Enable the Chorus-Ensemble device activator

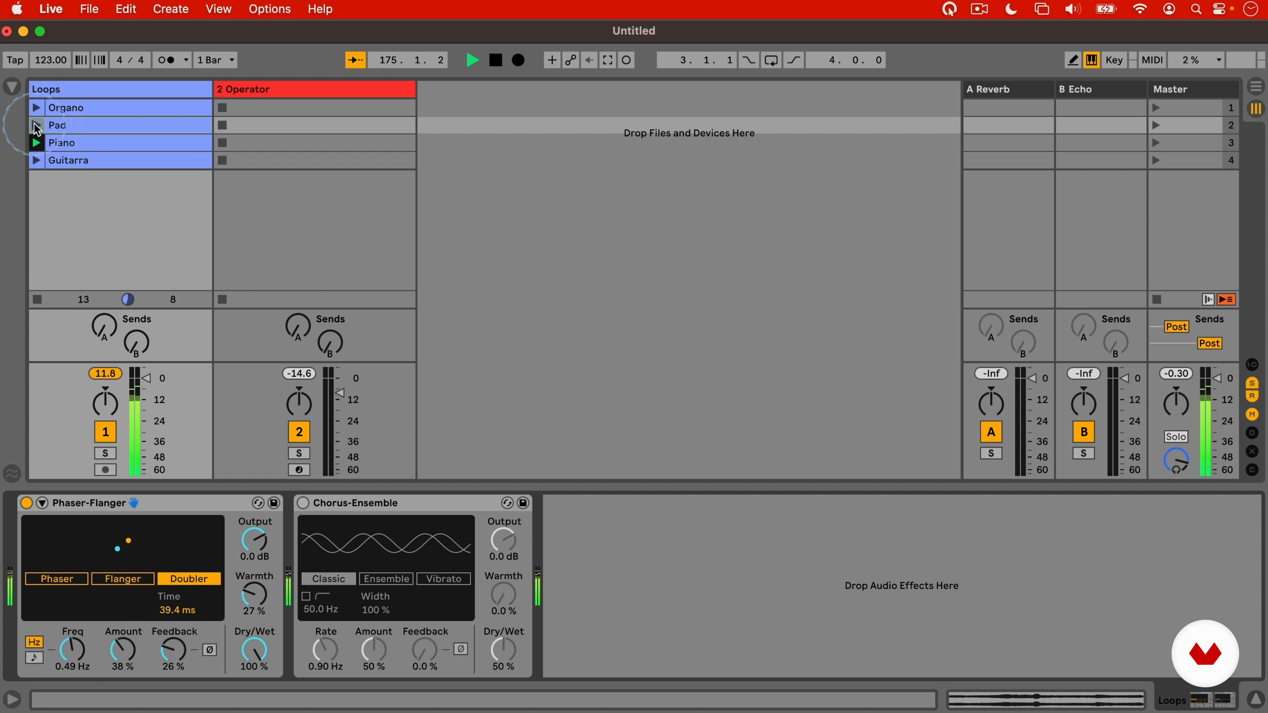click(303, 502)
